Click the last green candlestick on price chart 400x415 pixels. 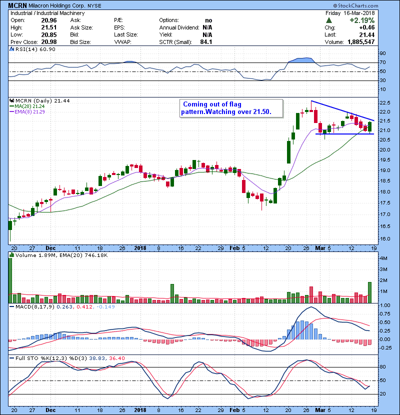point(369,127)
